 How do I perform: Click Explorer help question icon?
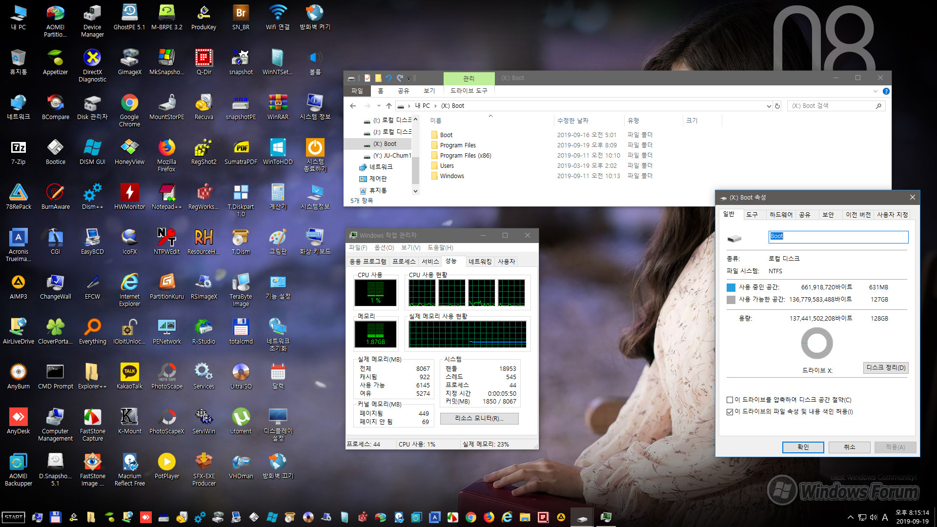(886, 91)
